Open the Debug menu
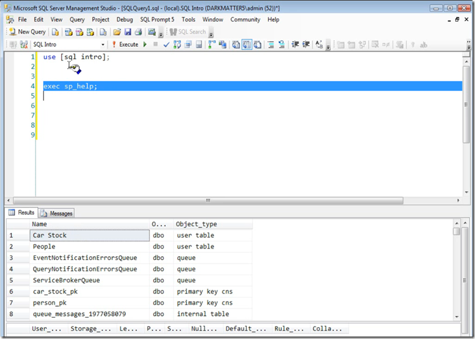This screenshot has width=475, height=339. click(125, 19)
